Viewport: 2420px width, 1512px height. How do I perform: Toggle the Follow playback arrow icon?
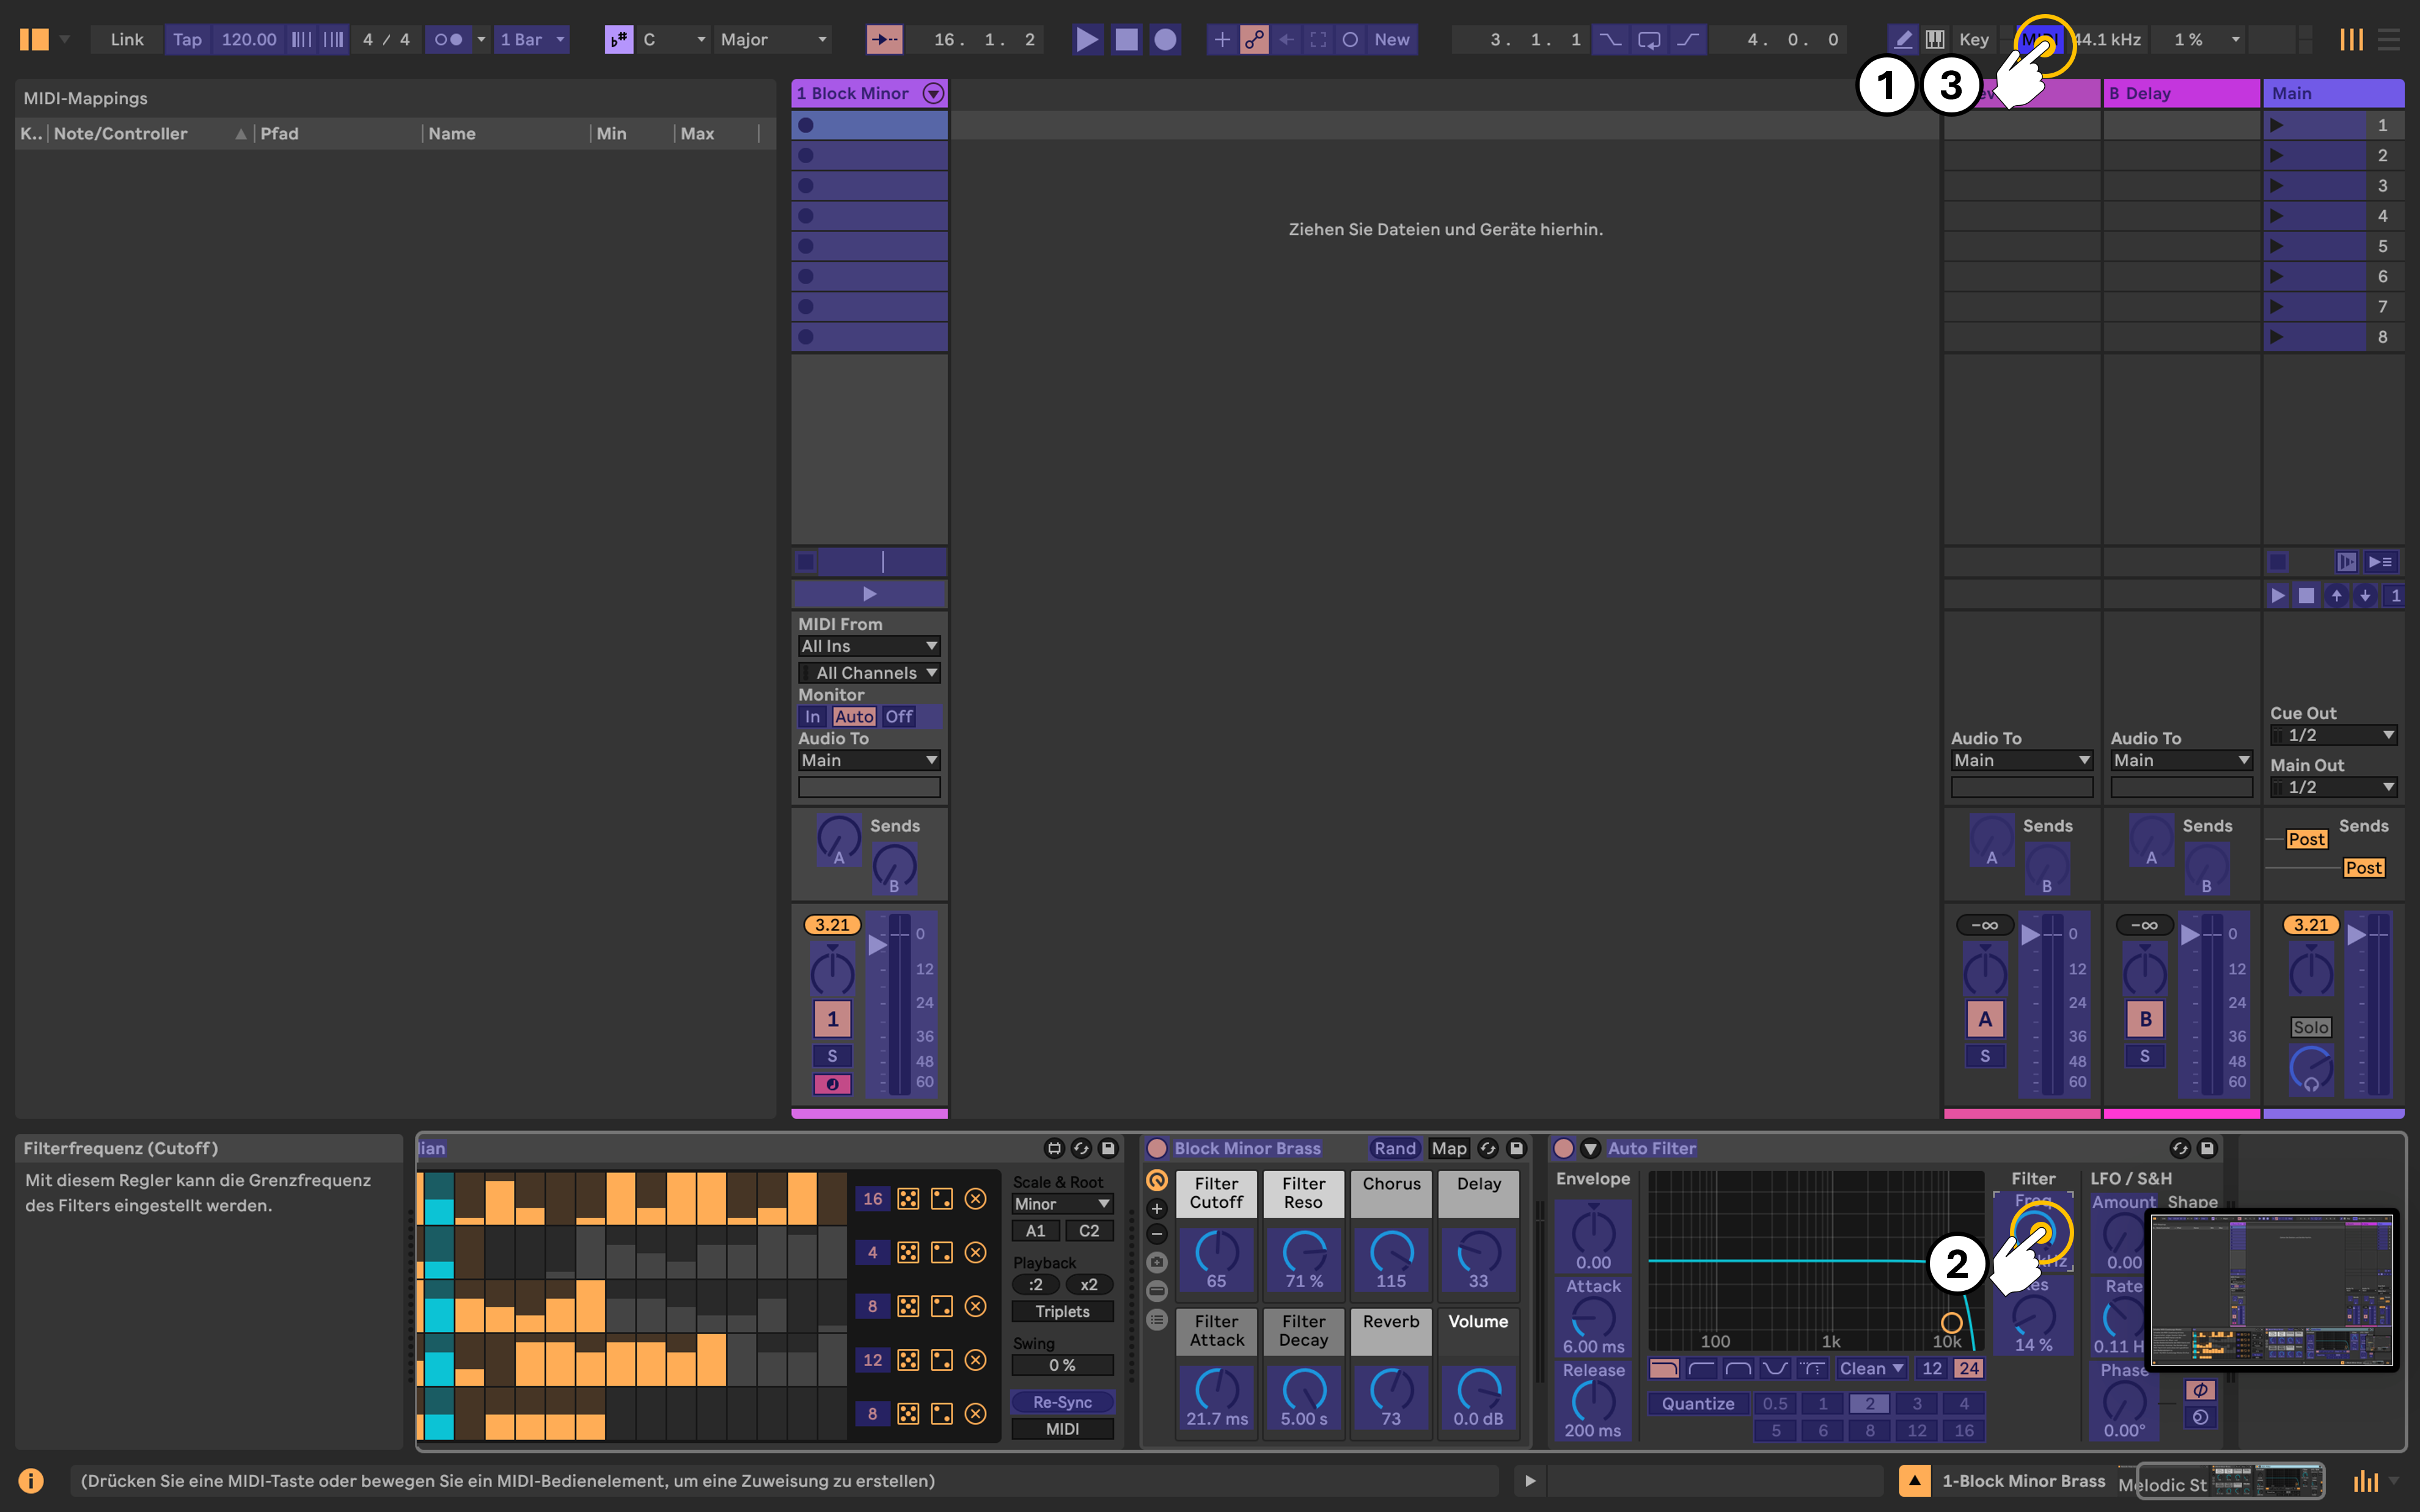884,40
